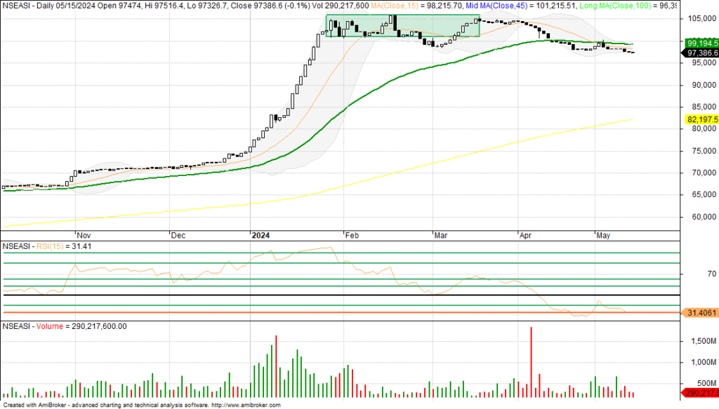Click the amibroker.com link in footer

click(248, 405)
